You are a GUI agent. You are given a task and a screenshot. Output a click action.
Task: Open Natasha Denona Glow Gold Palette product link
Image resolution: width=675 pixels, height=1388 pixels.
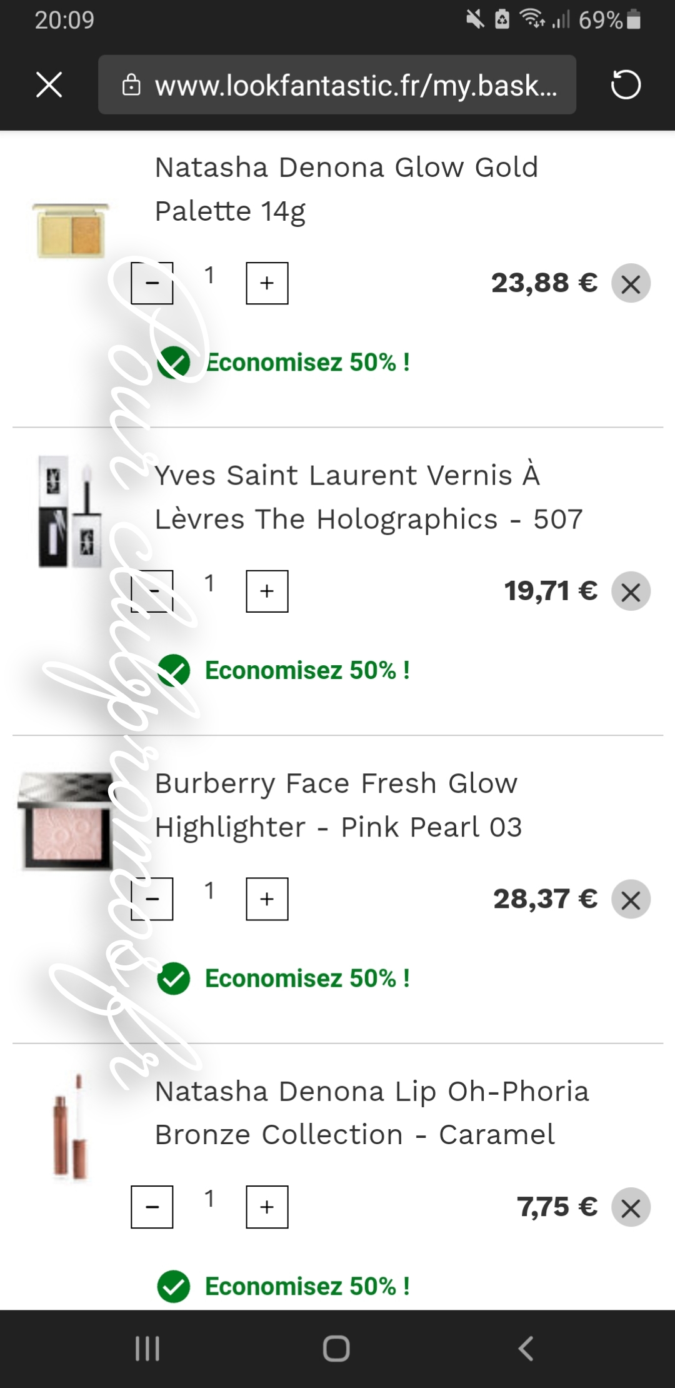tap(346, 189)
